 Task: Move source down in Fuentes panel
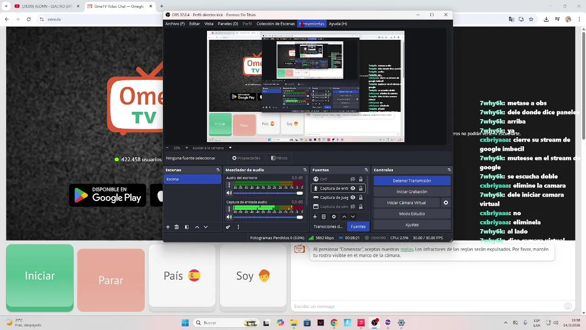tap(353, 217)
